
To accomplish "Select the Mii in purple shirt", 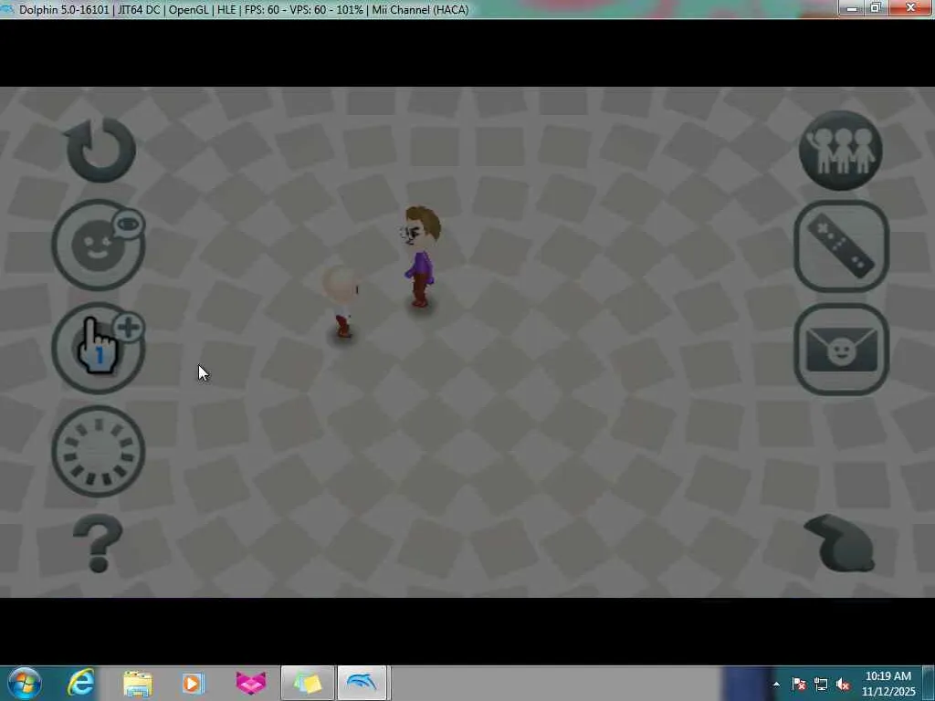I will point(422,256).
